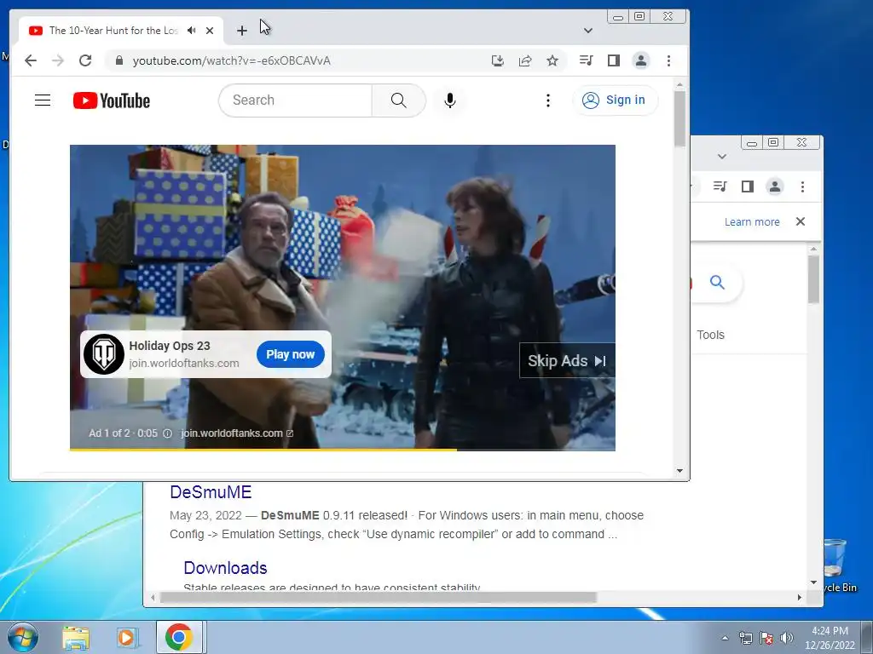Click the YouTube search magnifier button

(x=399, y=100)
